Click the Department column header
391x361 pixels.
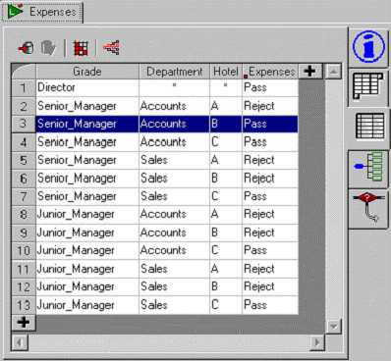pyautogui.click(x=174, y=72)
